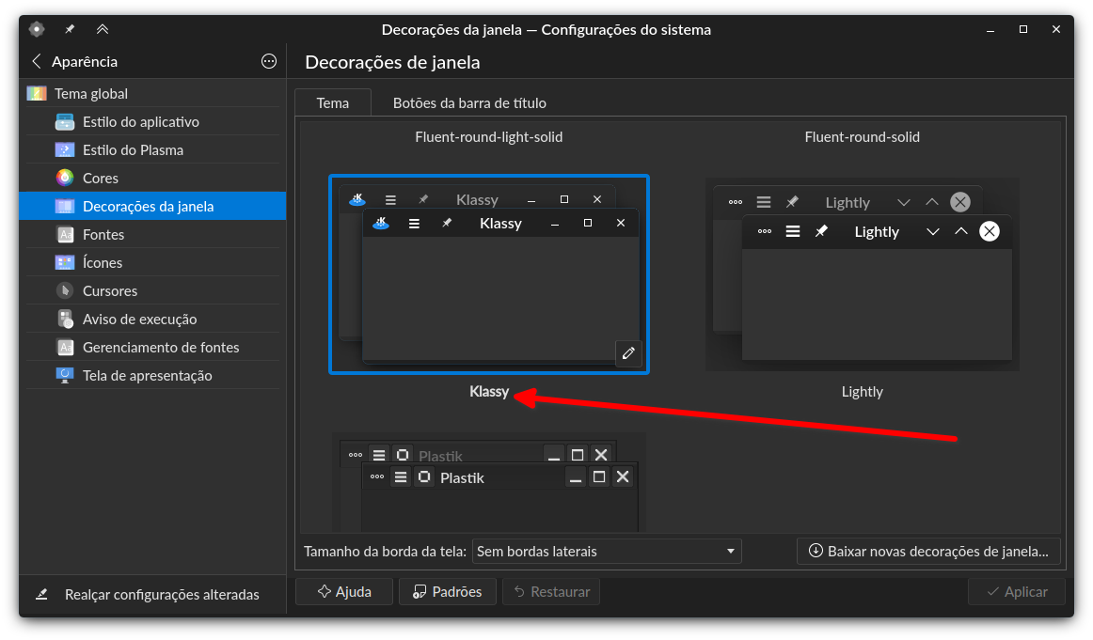Click the Cores color wheel icon
Screen dimensions: 1093x640
coord(65,179)
